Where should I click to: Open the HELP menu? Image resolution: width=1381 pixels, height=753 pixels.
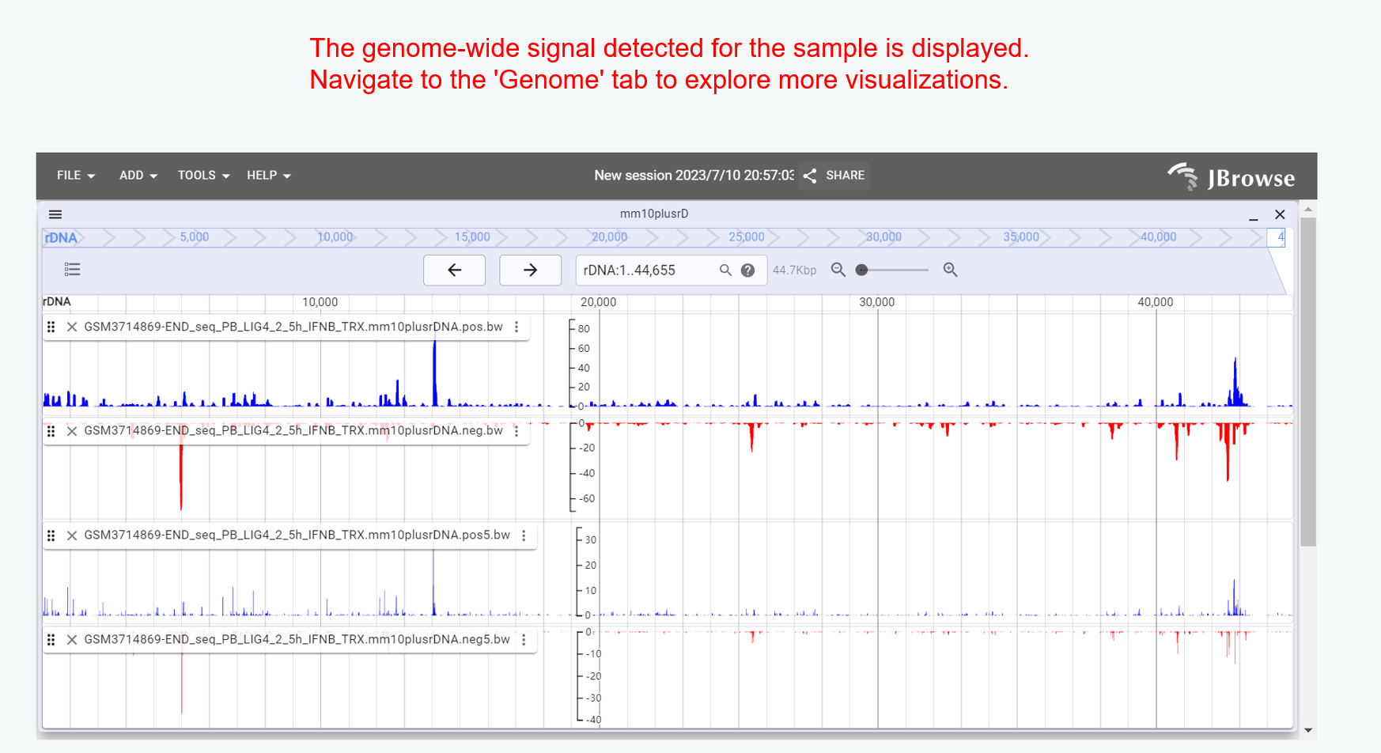[x=268, y=176]
